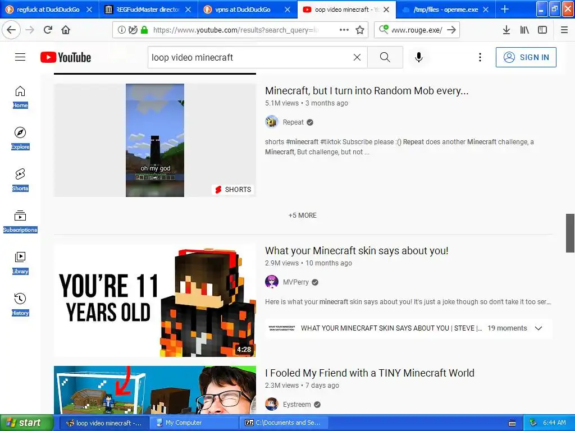The height and width of the screenshot is (431, 575).
Task: Open video 'Minecraft, but I turn into Random Mob'
Action: coord(367,90)
